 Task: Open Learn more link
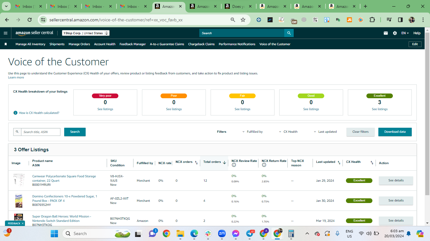tap(16, 78)
